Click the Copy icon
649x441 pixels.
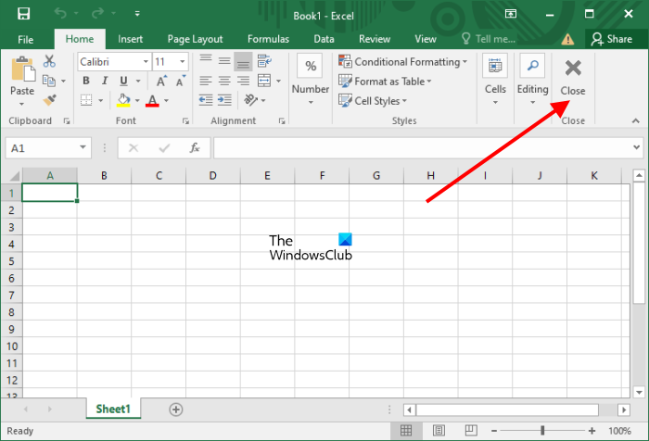coord(49,81)
